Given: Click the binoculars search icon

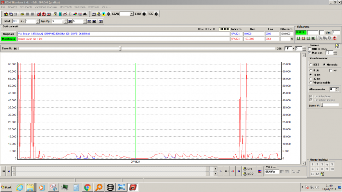Looking at the screenshot, I should [85, 14].
